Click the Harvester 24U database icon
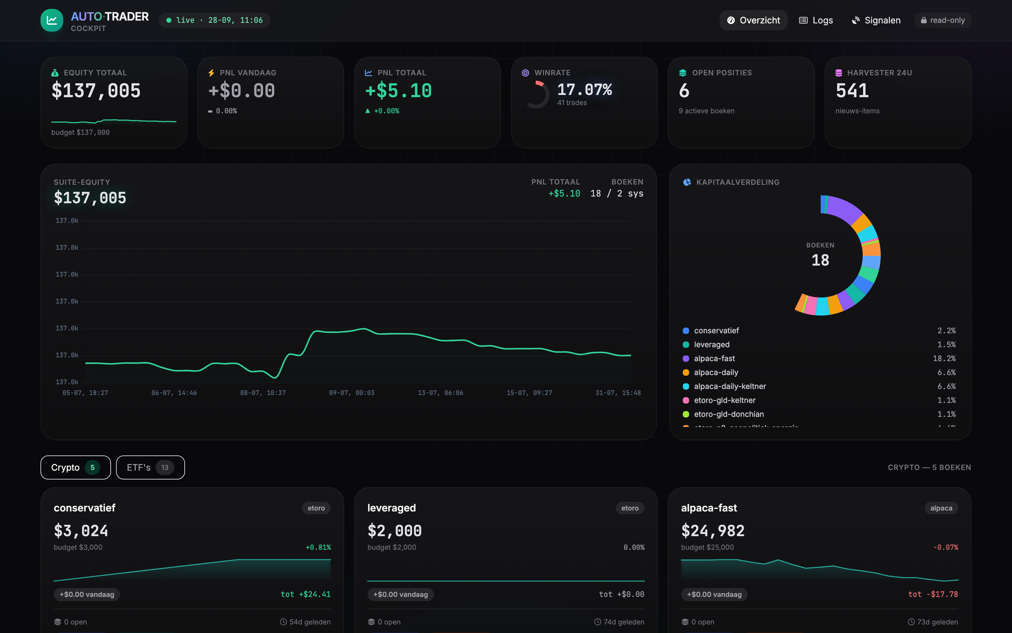 pyautogui.click(x=838, y=73)
